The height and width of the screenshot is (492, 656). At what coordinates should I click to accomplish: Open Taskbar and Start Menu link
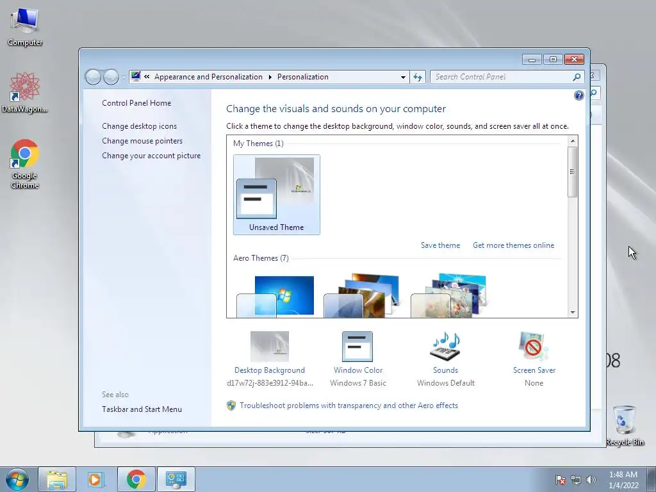142,409
